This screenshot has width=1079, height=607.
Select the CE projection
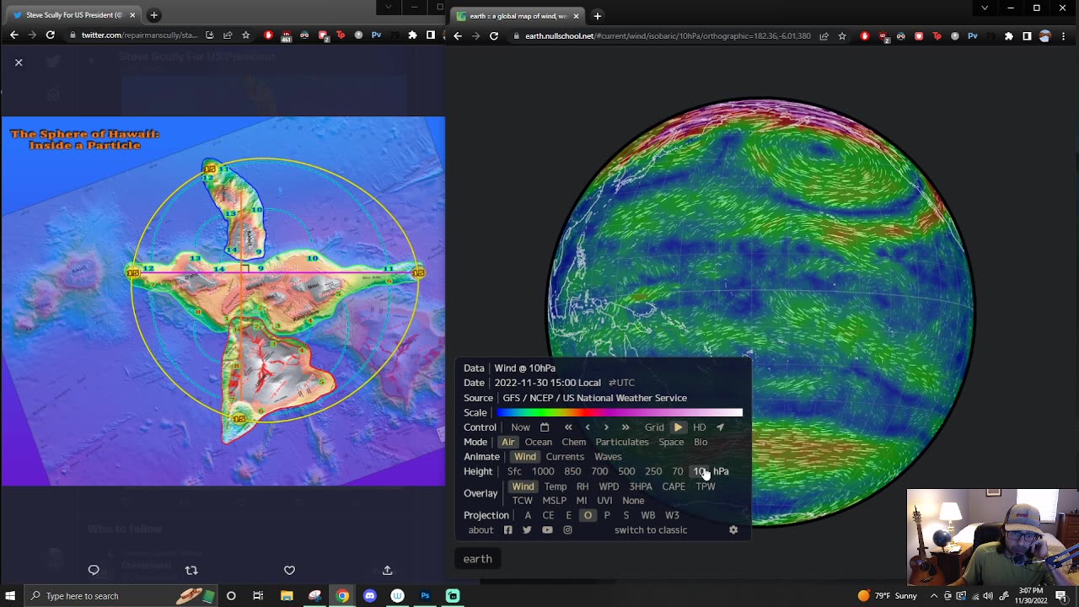[548, 515]
